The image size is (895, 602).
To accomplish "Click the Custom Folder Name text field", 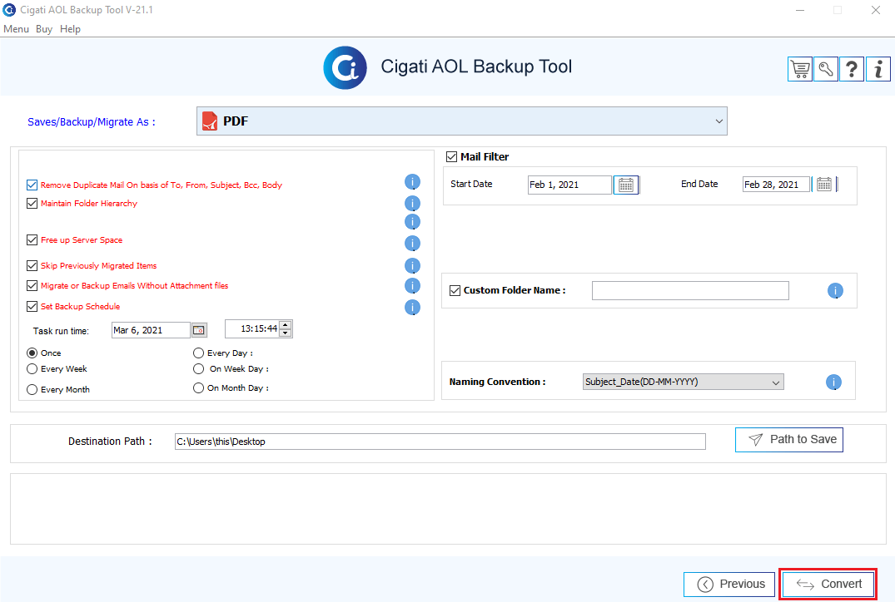I will [690, 291].
